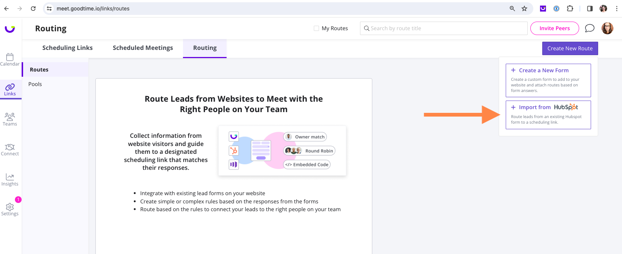The image size is (622, 254).
Task: Open the Settings gear icon
Action: [10, 207]
